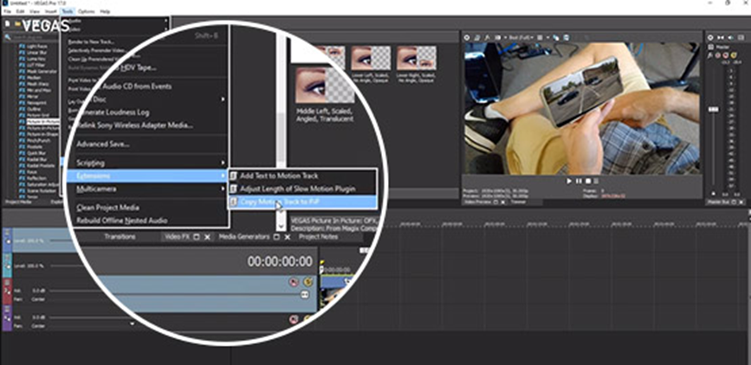Expand the Extensions submenu
Image resolution: width=751 pixels, height=365 pixels.
coord(147,176)
